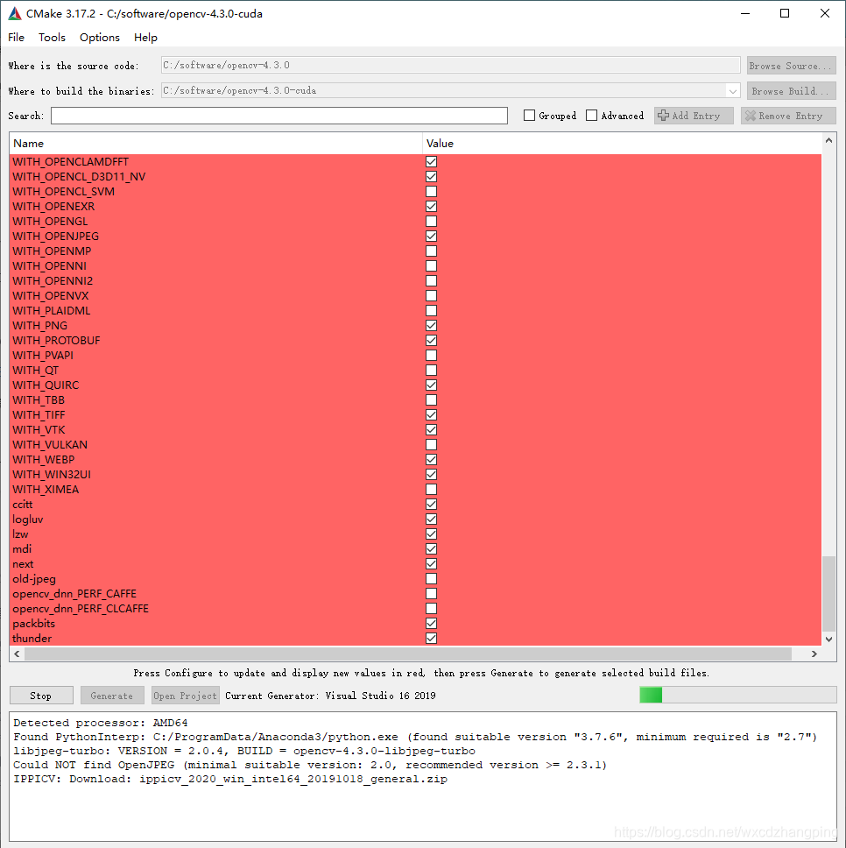Enable the Advanced checkbox
This screenshot has width=846, height=848.
click(x=592, y=116)
